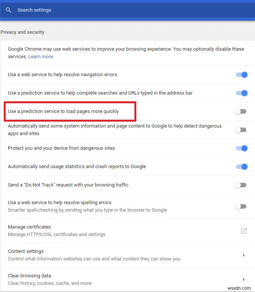Disable the resolve navigation errors toggle
Image resolution: width=255 pixels, height=292 pixels.
[x=242, y=75]
